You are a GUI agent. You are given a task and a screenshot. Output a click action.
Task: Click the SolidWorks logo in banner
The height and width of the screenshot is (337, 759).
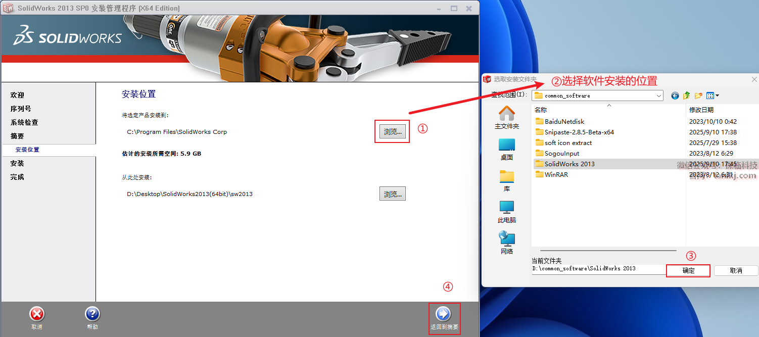[68, 36]
